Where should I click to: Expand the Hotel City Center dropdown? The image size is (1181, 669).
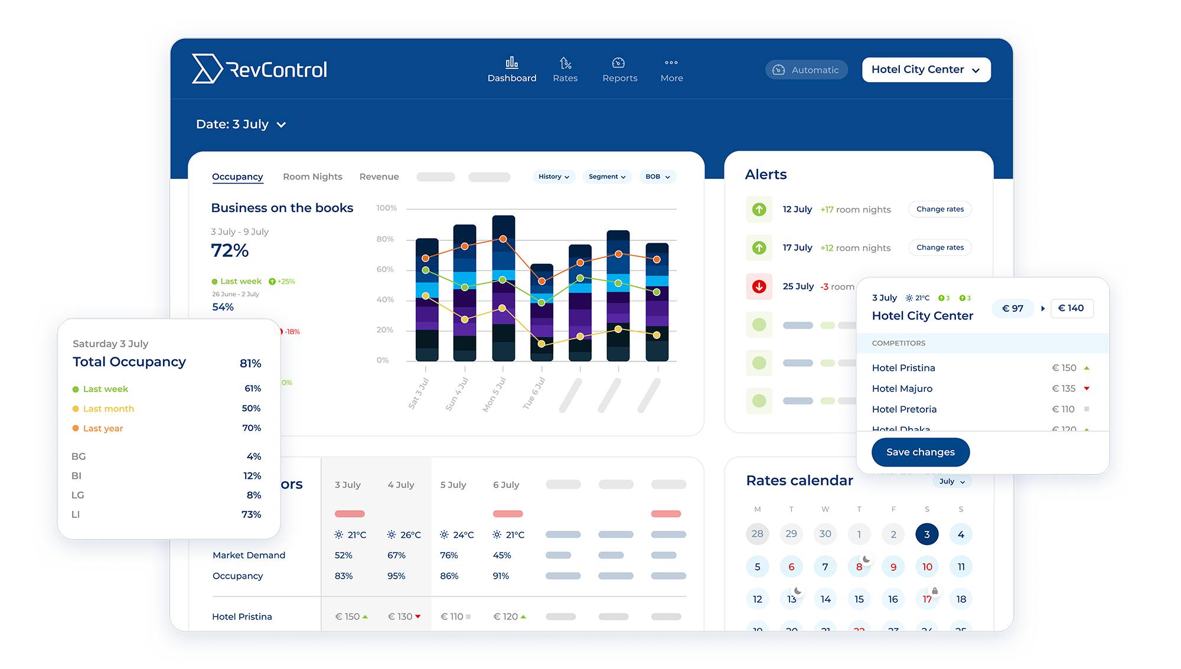pyautogui.click(x=926, y=70)
